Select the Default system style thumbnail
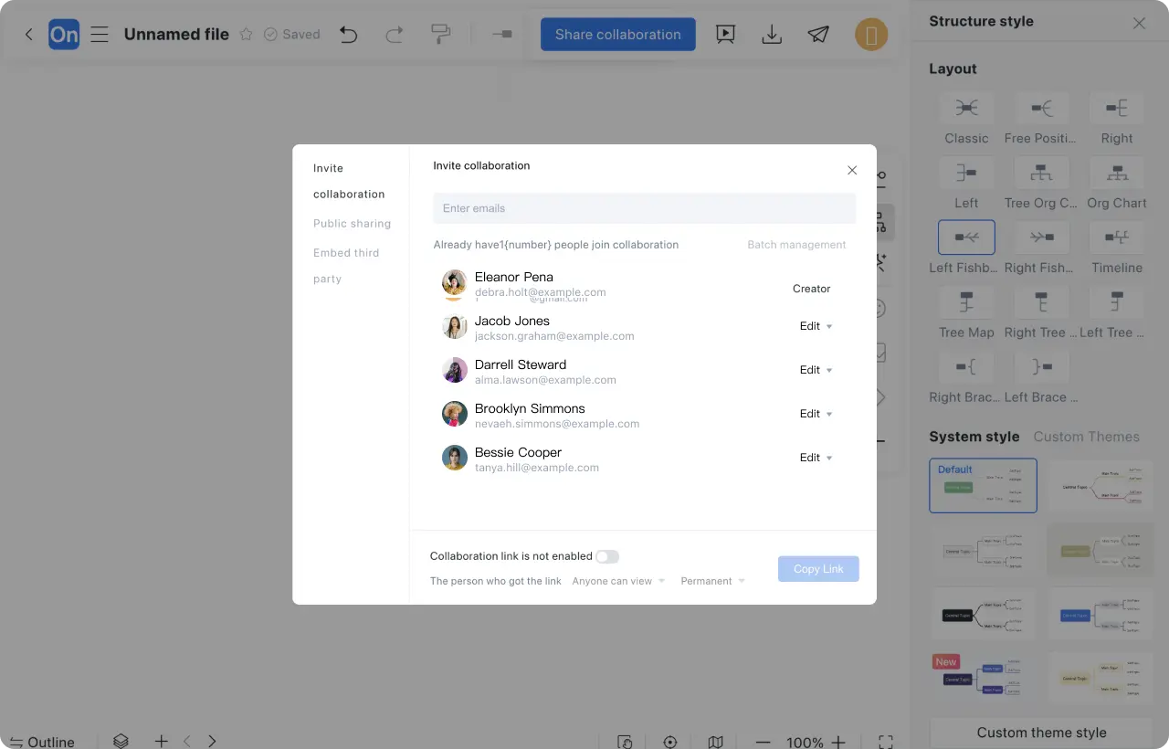 983,485
